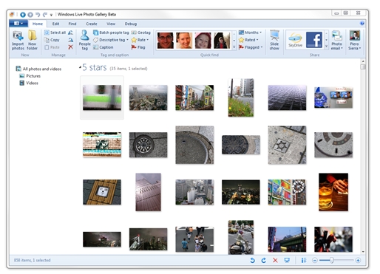380x274 pixels.
Task: Toggle the details view icon in status bar
Action: click(x=304, y=260)
